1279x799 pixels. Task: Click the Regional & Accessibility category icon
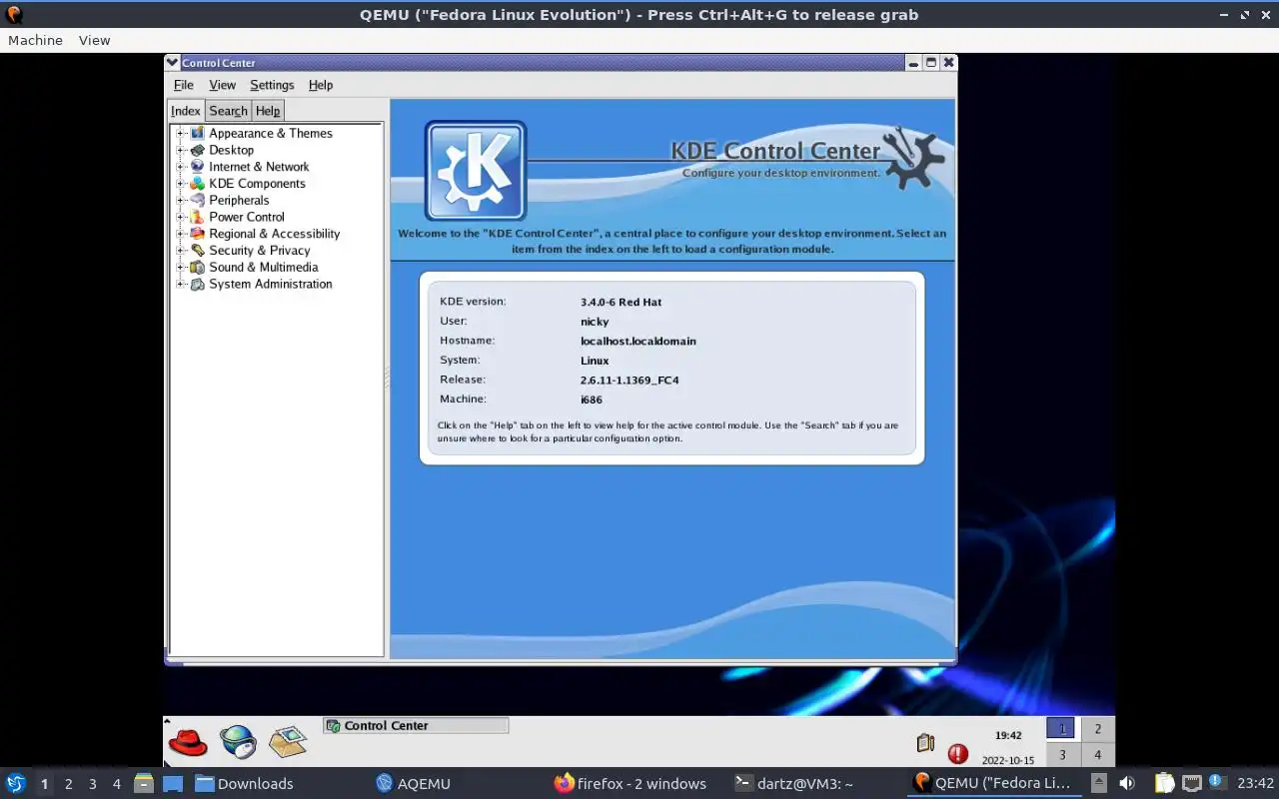(x=198, y=234)
